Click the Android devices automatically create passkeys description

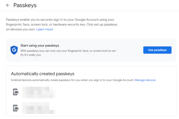[72, 80]
